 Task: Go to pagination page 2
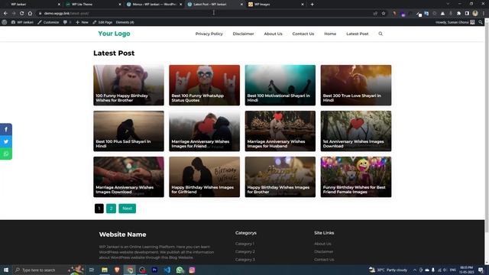111,209
